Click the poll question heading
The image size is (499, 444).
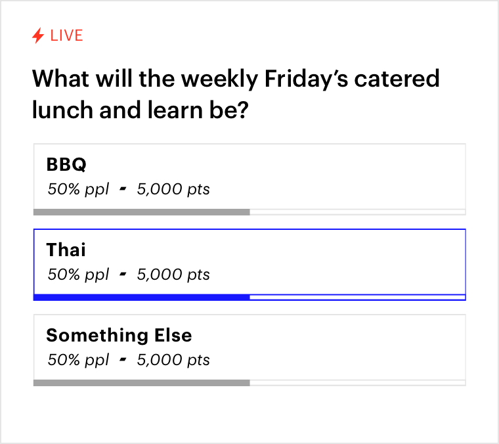coord(236,94)
